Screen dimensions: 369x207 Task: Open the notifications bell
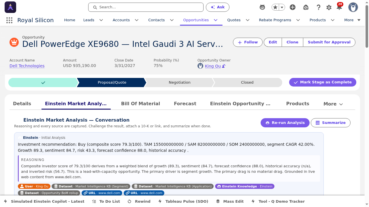tap(339, 7)
